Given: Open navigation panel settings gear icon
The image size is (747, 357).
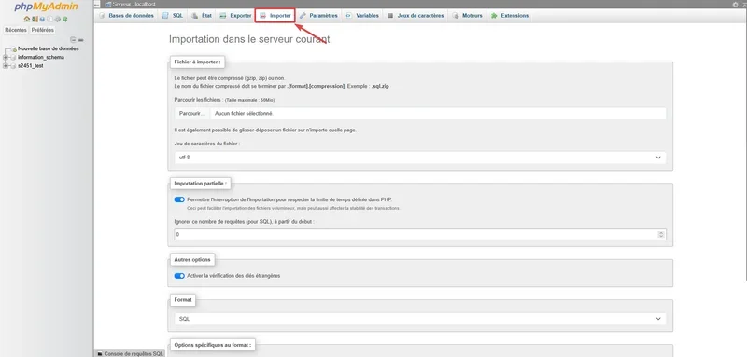Looking at the screenshot, I should point(58,19).
